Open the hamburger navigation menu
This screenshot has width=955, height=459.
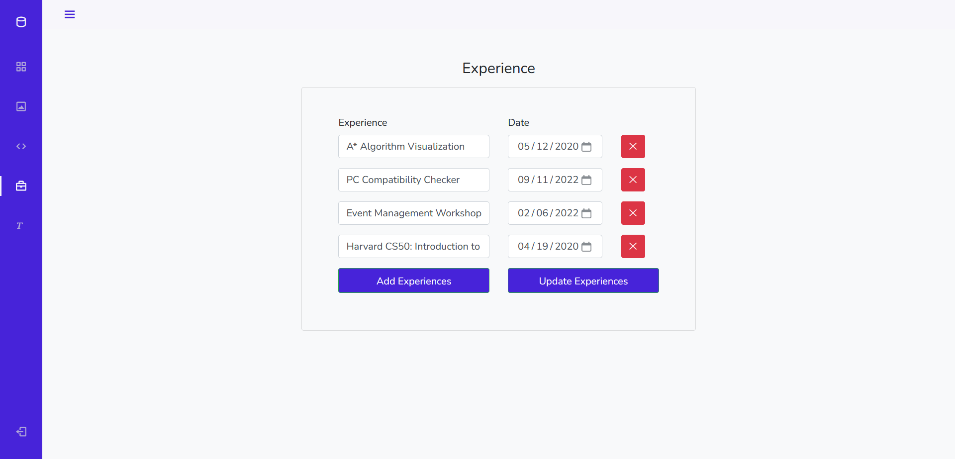tap(69, 14)
